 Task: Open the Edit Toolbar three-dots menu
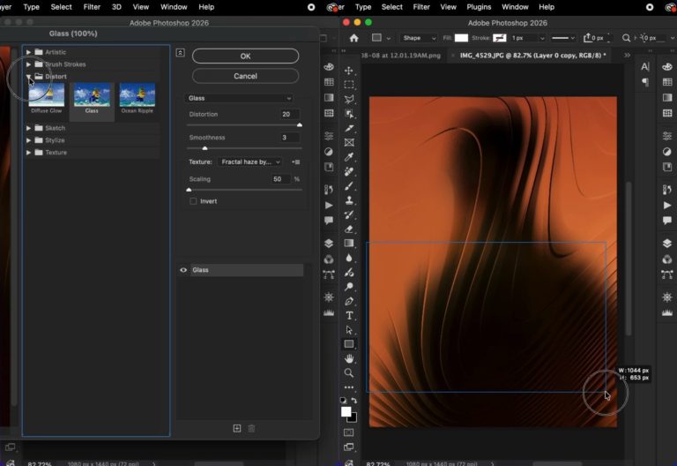point(349,387)
